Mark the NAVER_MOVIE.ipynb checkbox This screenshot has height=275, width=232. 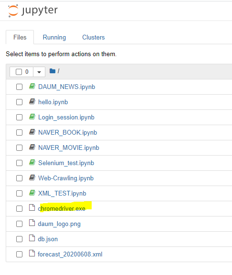coord(20,148)
